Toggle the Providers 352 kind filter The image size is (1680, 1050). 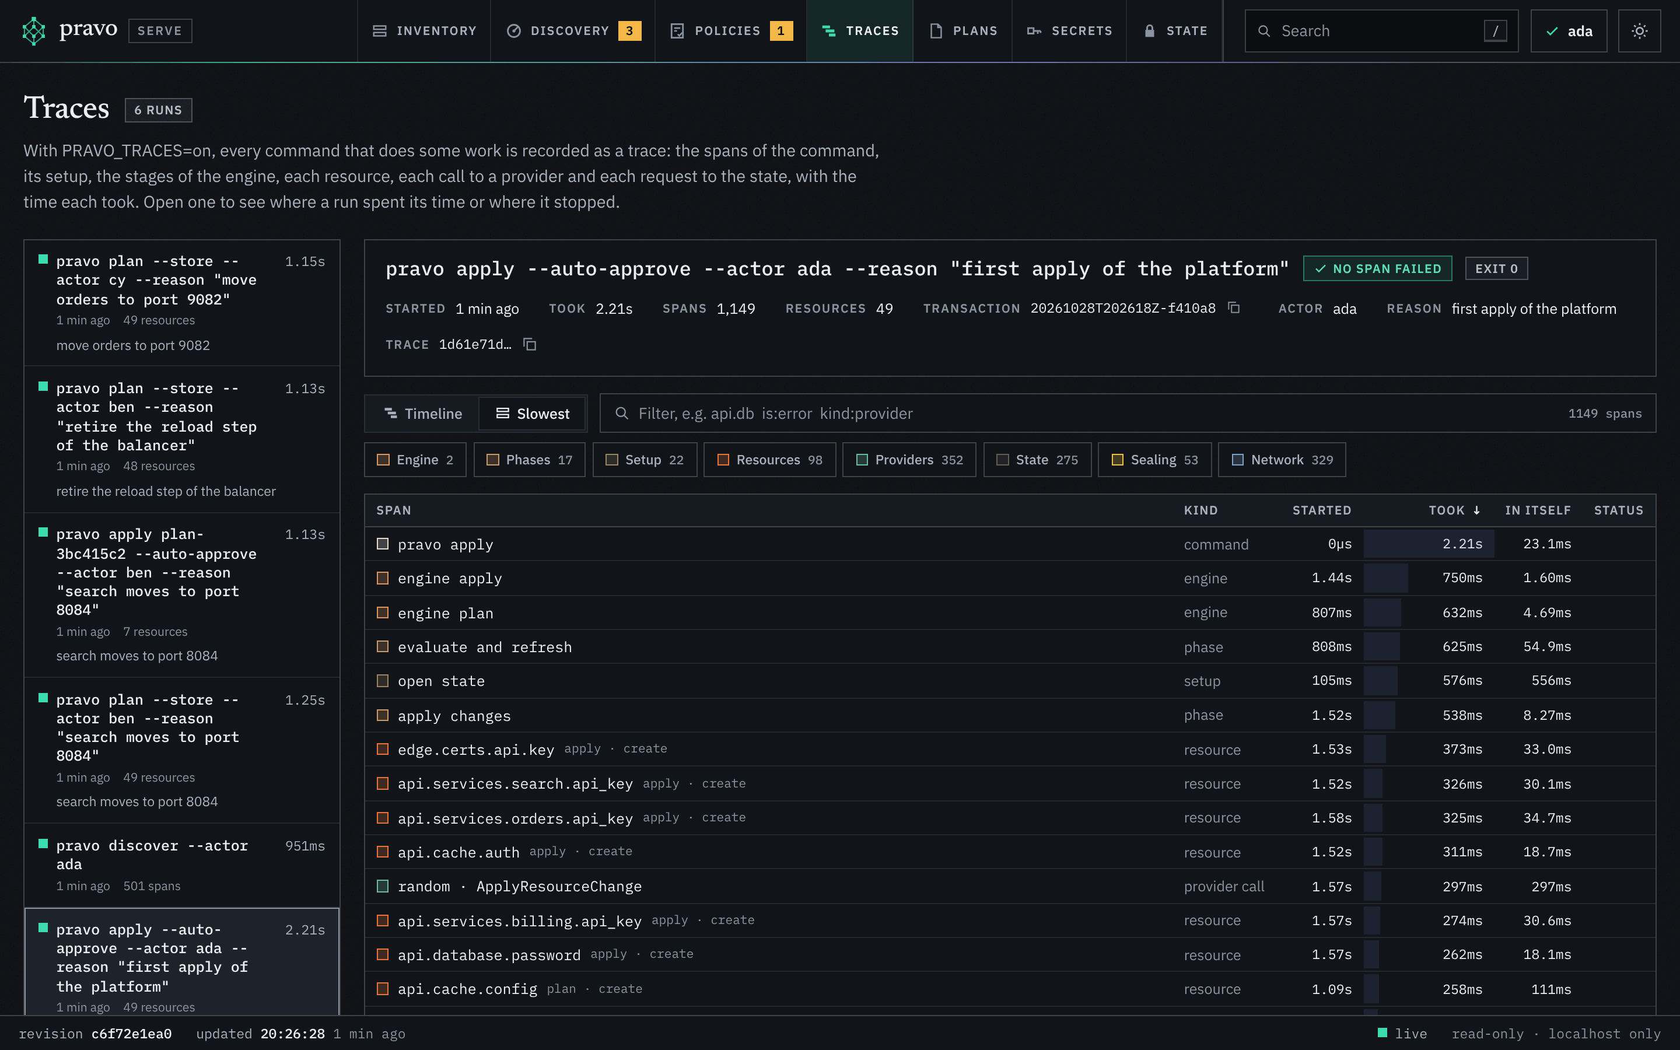click(909, 460)
